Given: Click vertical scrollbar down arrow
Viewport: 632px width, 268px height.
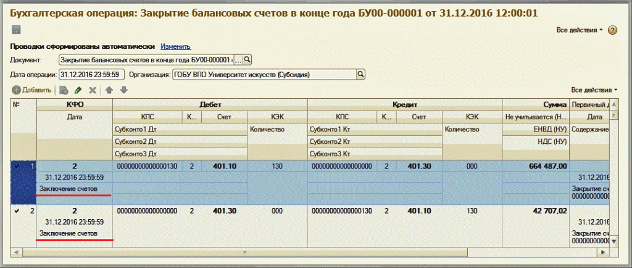Looking at the screenshot, I should pos(614,241).
